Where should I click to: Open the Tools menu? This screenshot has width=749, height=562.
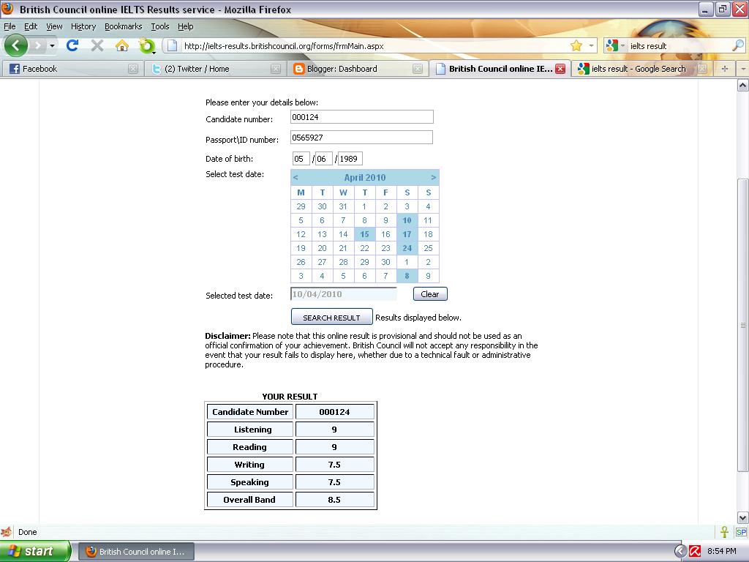coord(160,26)
